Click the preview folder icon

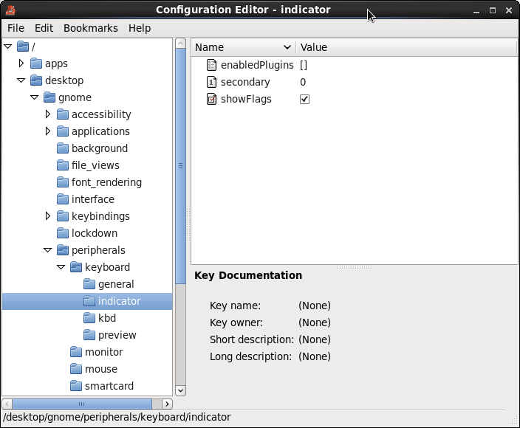89,335
